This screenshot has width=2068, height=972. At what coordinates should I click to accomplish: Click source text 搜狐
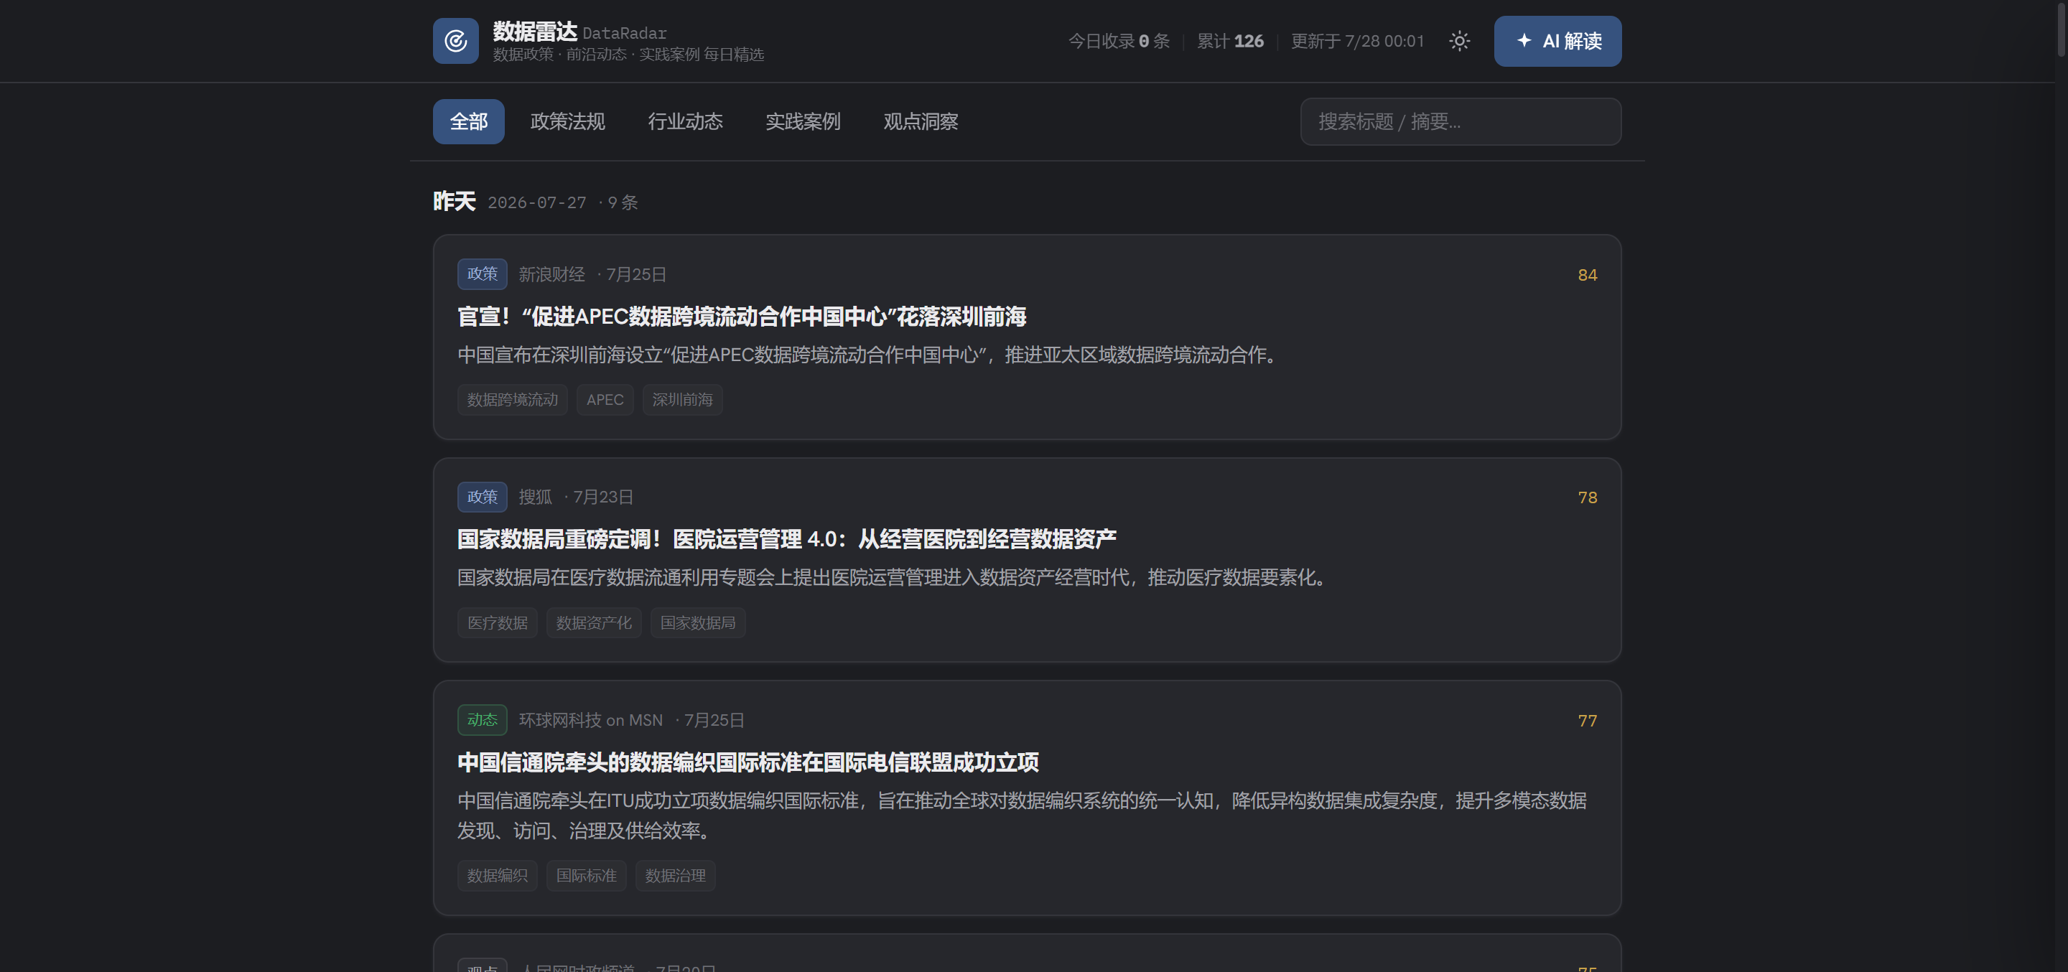[x=535, y=497]
